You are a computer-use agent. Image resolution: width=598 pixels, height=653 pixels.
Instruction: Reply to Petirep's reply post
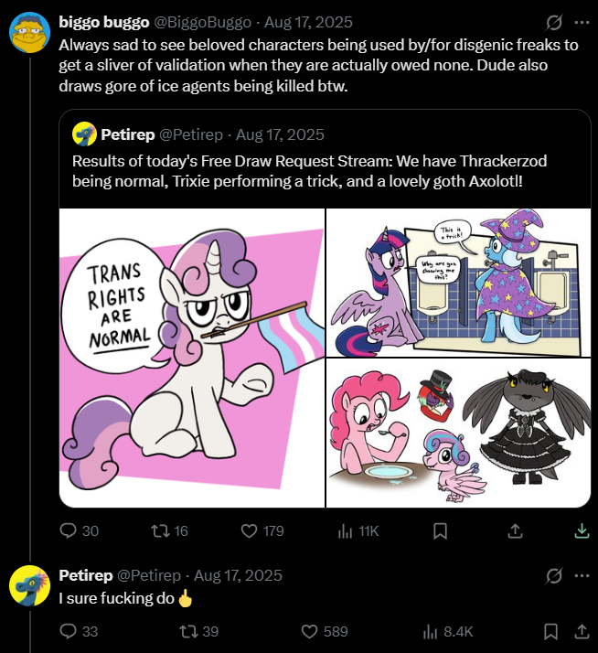[x=69, y=631]
